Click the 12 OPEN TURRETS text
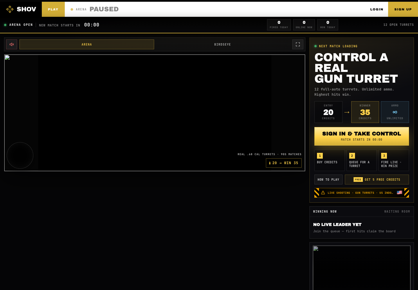 coord(399,25)
